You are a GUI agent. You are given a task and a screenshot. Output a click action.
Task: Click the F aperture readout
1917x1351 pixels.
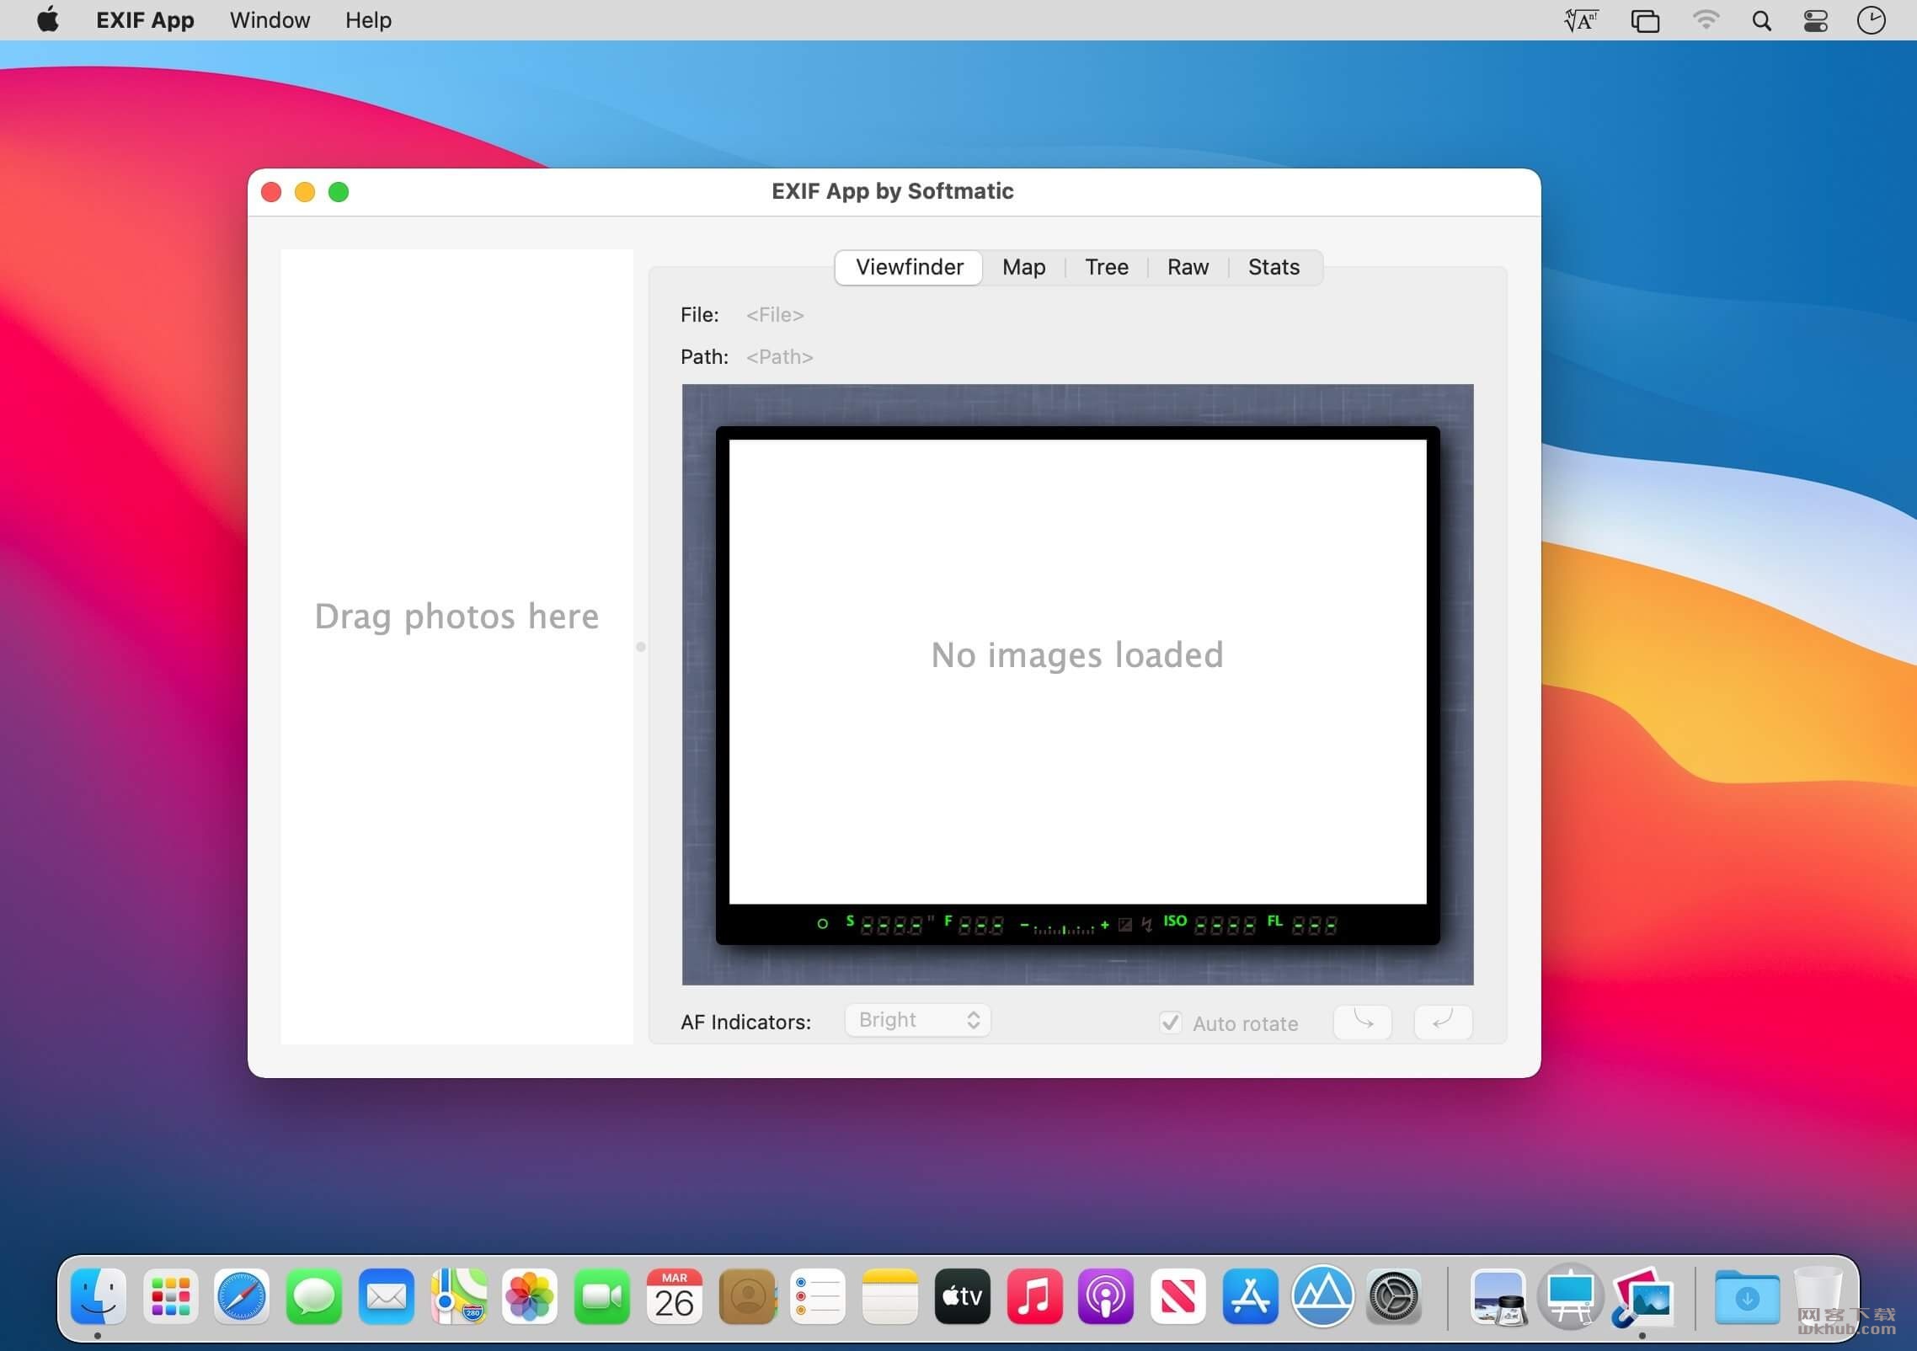tap(974, 925)
